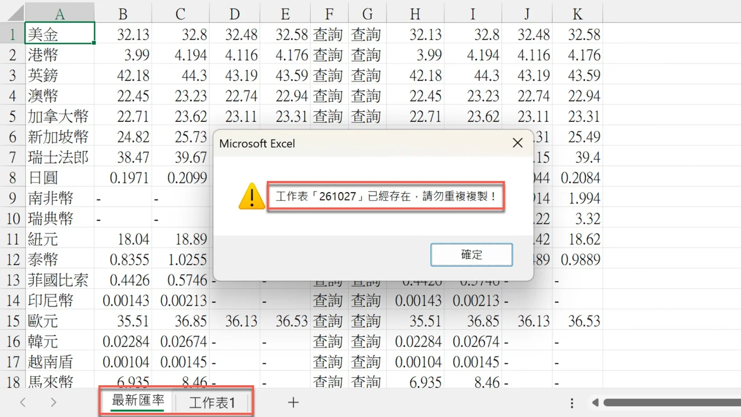Screen dimensions: 741x417
Task: Select column B header
Action: (123, 14)
